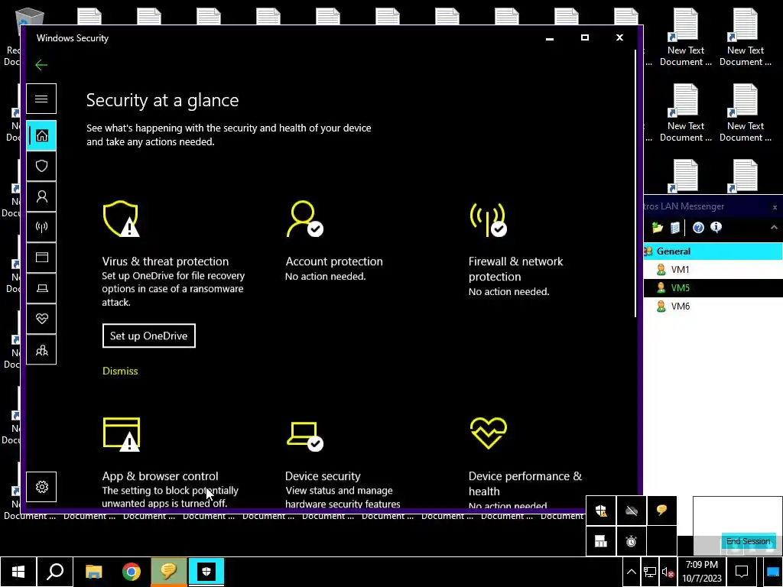The height and width of the screenshot is (587, 783).
Task: Click the blocks app icon in tray overflow
Action: click(601, 541)
